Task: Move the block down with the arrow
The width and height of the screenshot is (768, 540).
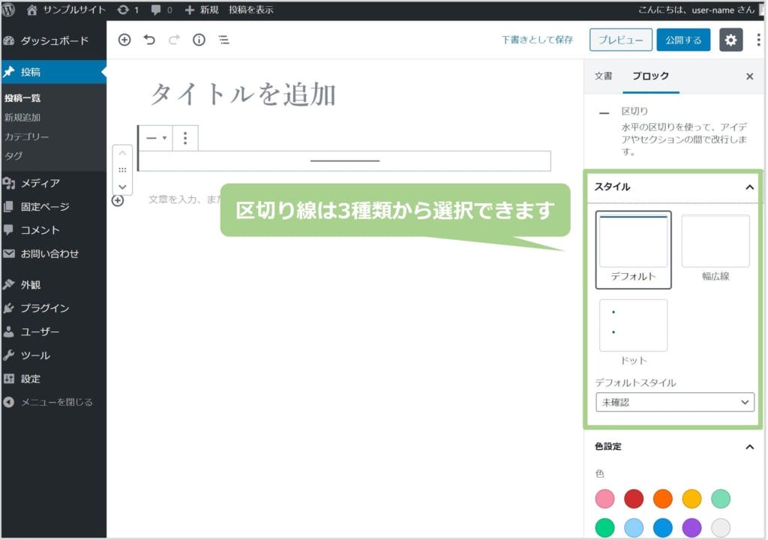Action: [122, 187]
